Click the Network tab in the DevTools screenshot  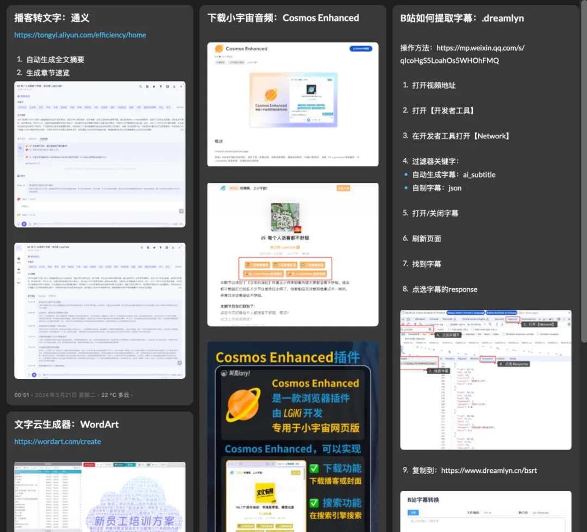click(513, 319)
